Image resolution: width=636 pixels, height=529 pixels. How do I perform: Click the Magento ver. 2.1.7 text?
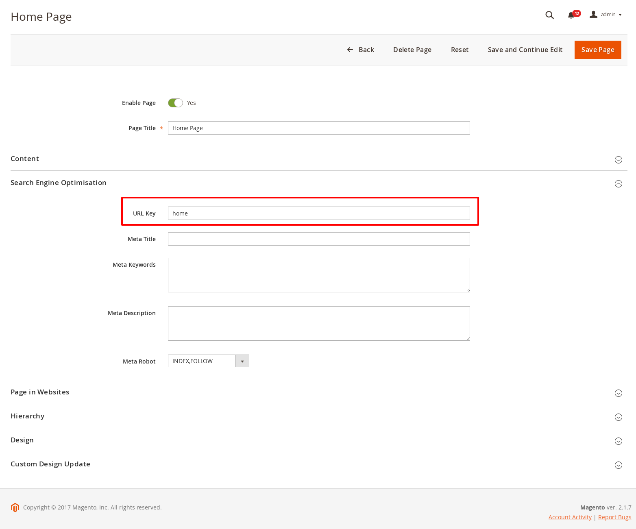(x=606, y=507)
